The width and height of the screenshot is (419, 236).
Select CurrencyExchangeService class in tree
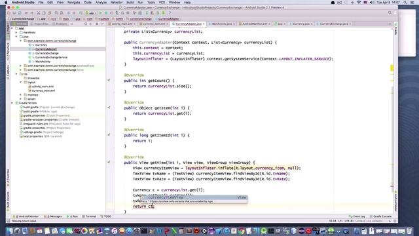51,57
